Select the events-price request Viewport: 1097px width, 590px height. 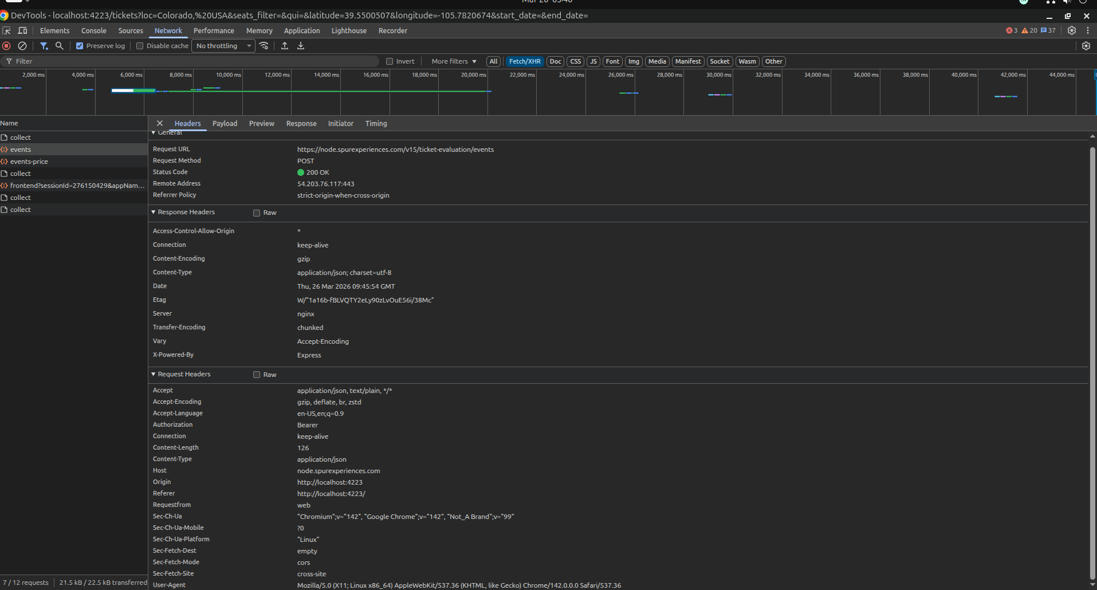(x=29, y=162)
